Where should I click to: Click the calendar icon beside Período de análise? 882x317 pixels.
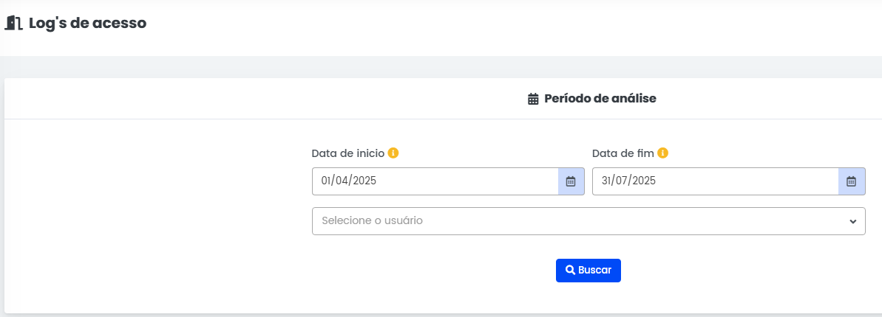coord(532,99)
